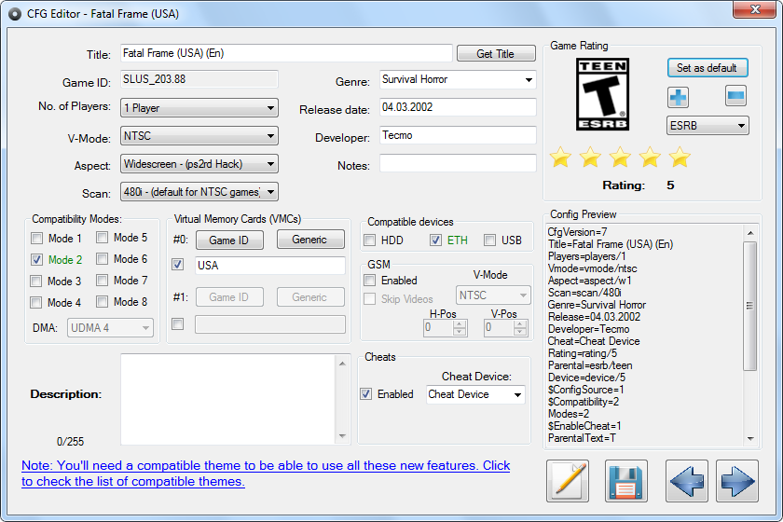The height and width of the screenshot is (522, 783).
Task: Enable Mode 8 compatibility checkbox
Action: coord(102,302)
